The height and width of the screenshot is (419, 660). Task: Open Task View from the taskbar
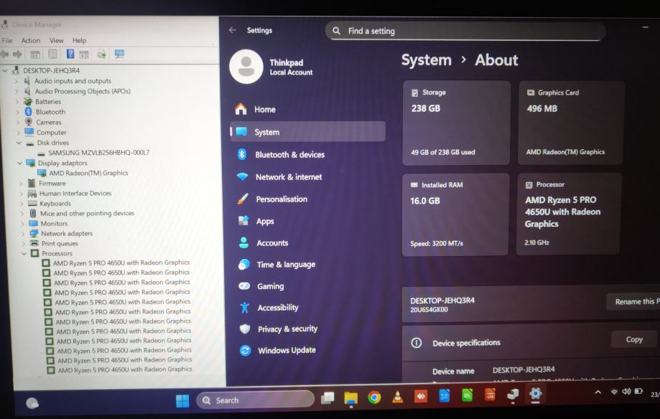click(x=328, y=397)
